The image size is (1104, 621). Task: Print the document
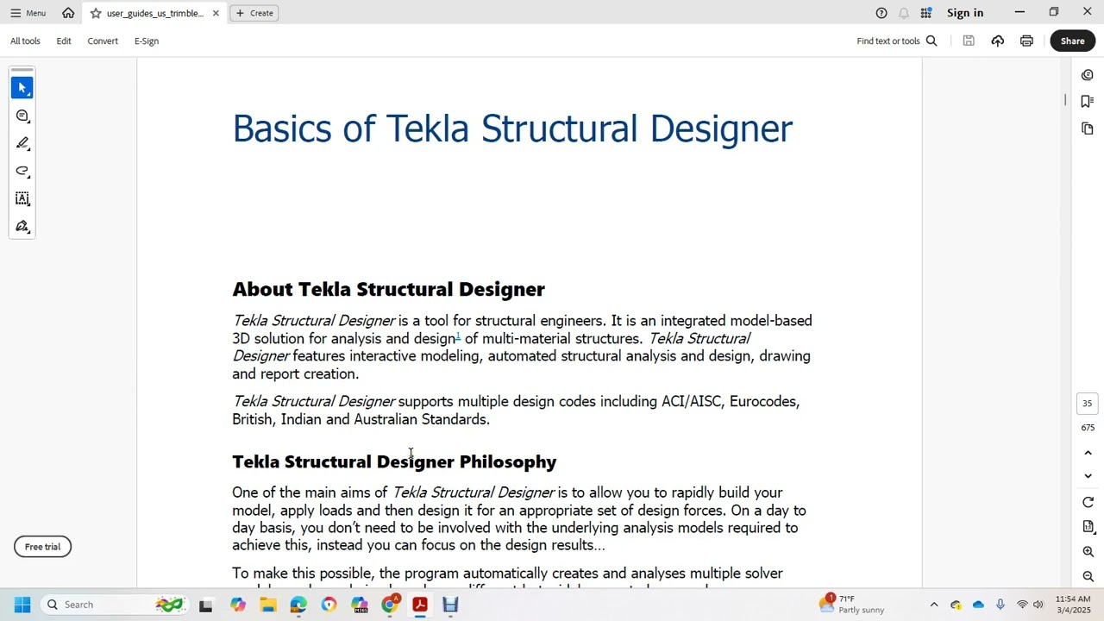[1026, 41]
